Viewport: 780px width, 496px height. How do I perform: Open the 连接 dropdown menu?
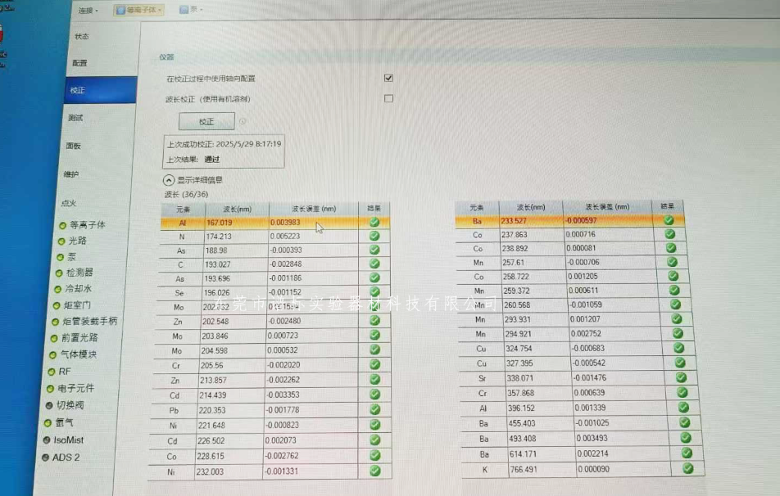(88, 11)
